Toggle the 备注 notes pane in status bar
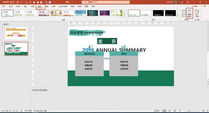 [x=157, y=111]
